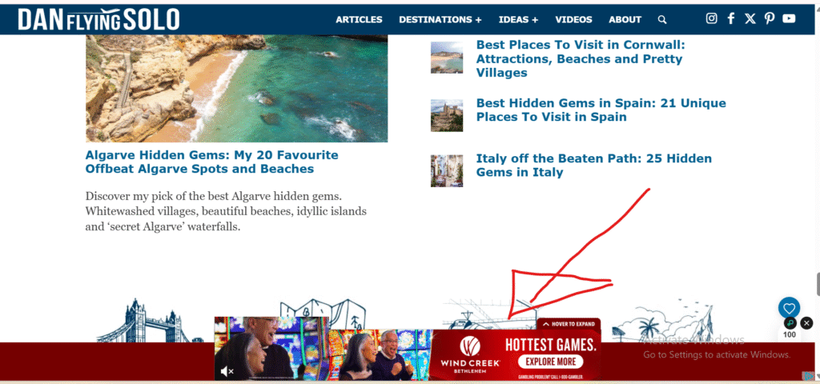Viewport: 820px width, 384px height.
Task: Open the About menu item
Action: click(x=625, y=19)
